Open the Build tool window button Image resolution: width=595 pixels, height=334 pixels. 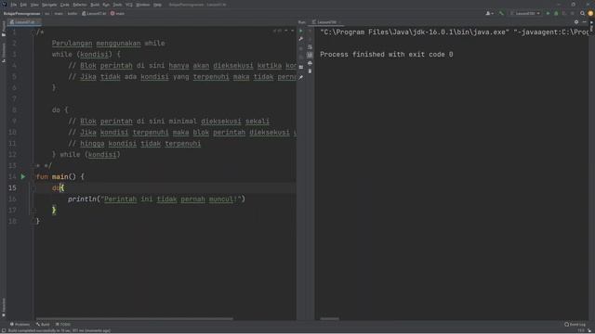point(43,324)
